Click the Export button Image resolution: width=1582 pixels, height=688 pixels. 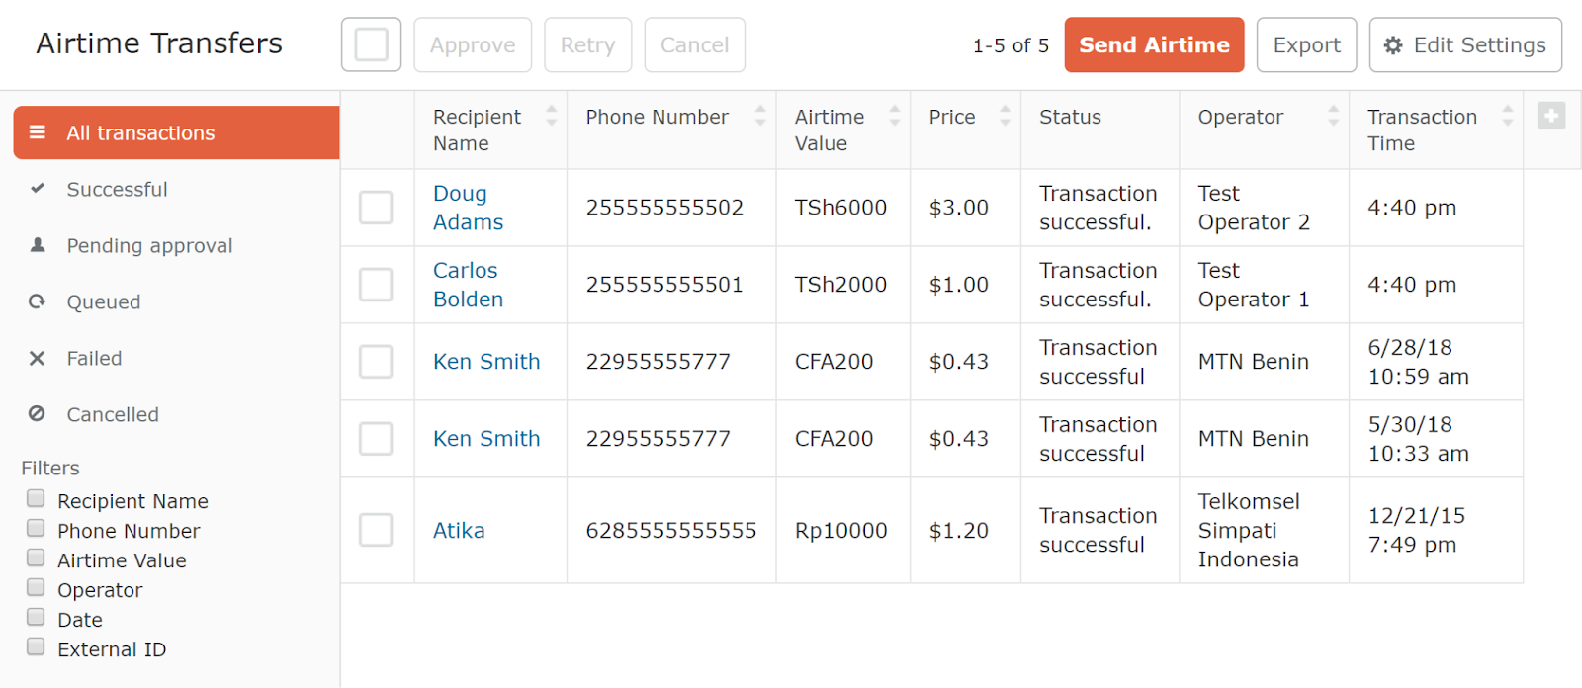[x=1306, y=44]
